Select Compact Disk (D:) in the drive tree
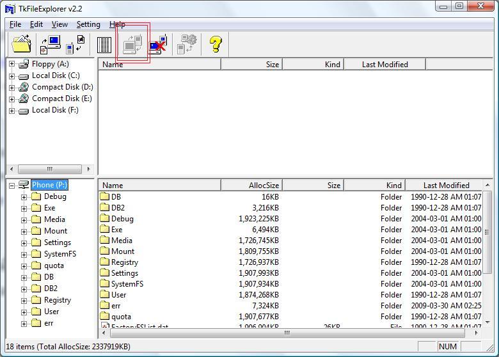This screenshot has width=499, height=357. point(63,87)
